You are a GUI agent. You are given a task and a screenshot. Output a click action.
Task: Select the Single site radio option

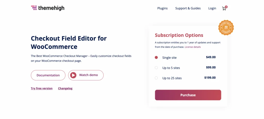pos(156,57)
